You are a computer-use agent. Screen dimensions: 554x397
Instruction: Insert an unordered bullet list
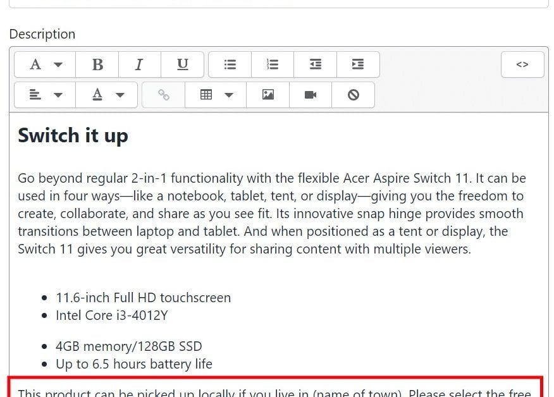pyautogui.click(x=230, y=64)
